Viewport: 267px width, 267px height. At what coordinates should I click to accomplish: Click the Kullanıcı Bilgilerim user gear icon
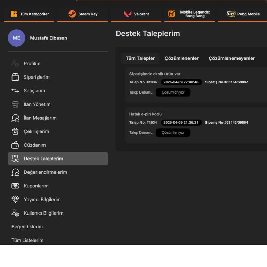click(15, 213)
